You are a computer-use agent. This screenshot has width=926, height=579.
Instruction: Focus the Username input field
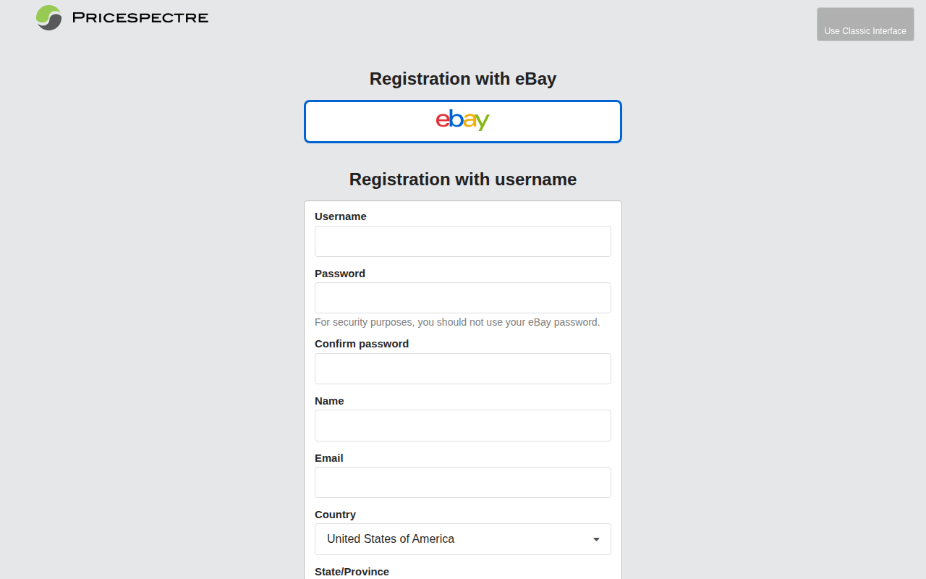462,241
